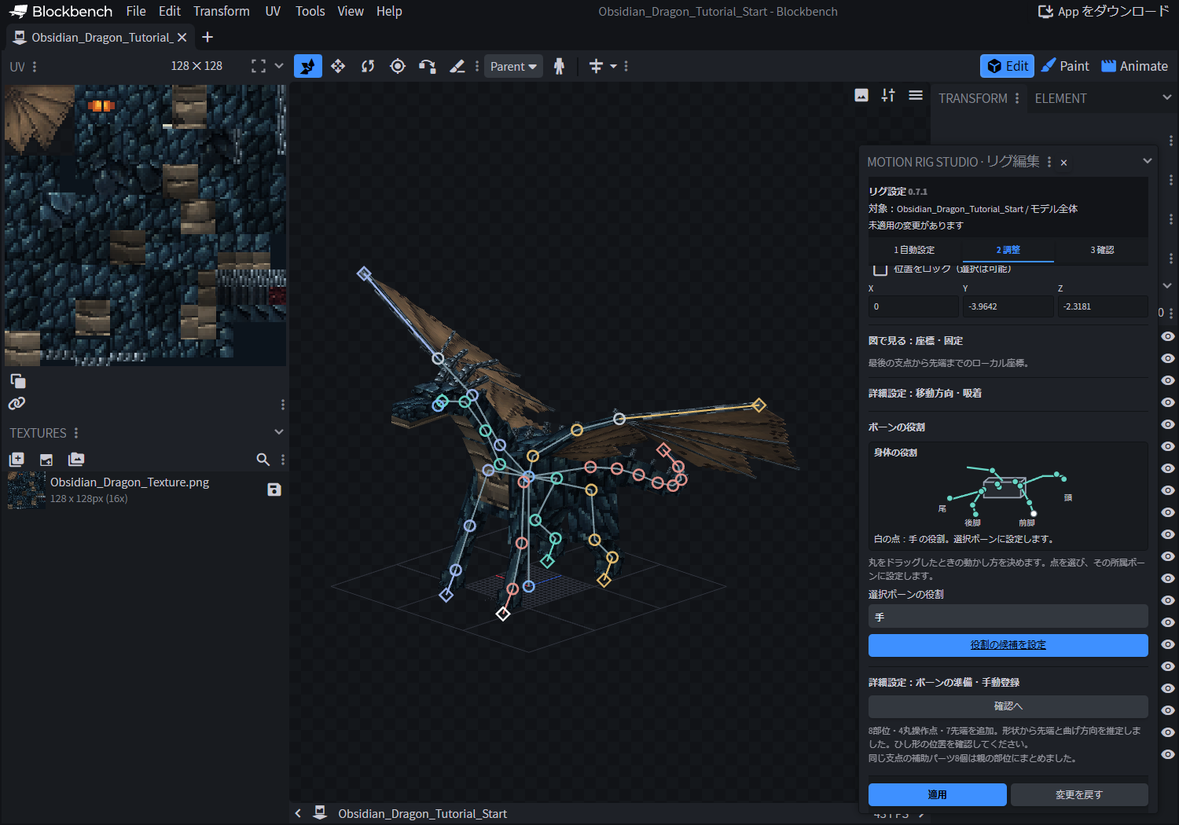1179x825 pixels.
Task: Switch to the 3 確認 tab
Action: tap(1102, 250)
